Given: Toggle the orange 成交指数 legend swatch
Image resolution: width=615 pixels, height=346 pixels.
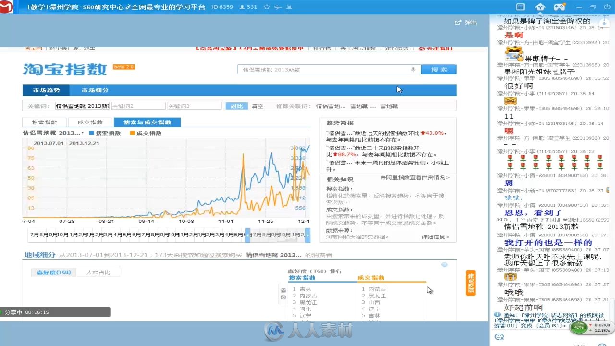Looking at the screenshot, I should pos(132,133).
